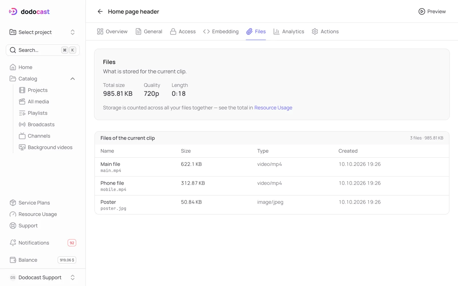Click the Balance wallet icon
This screenshot has height=286, width=458.
pyautogui.click(x=13, y=260)
